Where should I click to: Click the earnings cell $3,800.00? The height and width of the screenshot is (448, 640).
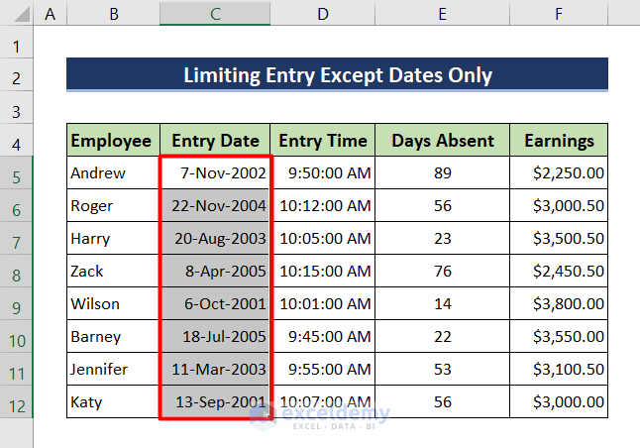coord(560,304)
